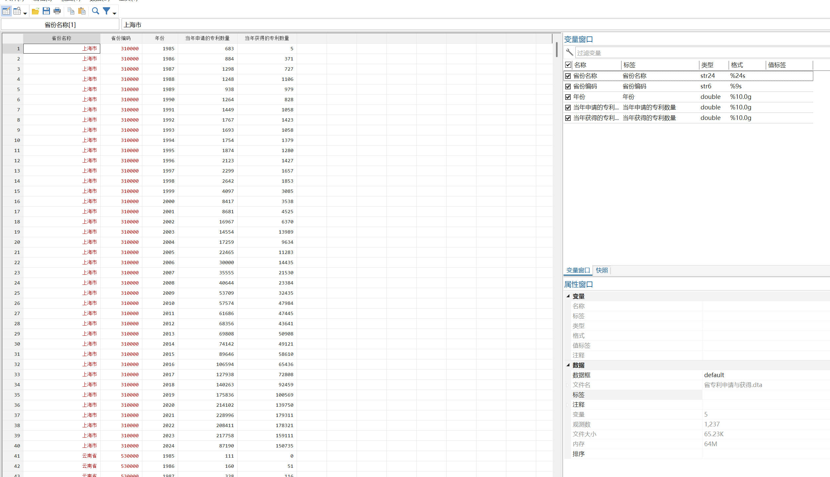The image size is (830, 477).
Task: Uncheck the 省份编码 variable checkbox
Action: [568, 86]
